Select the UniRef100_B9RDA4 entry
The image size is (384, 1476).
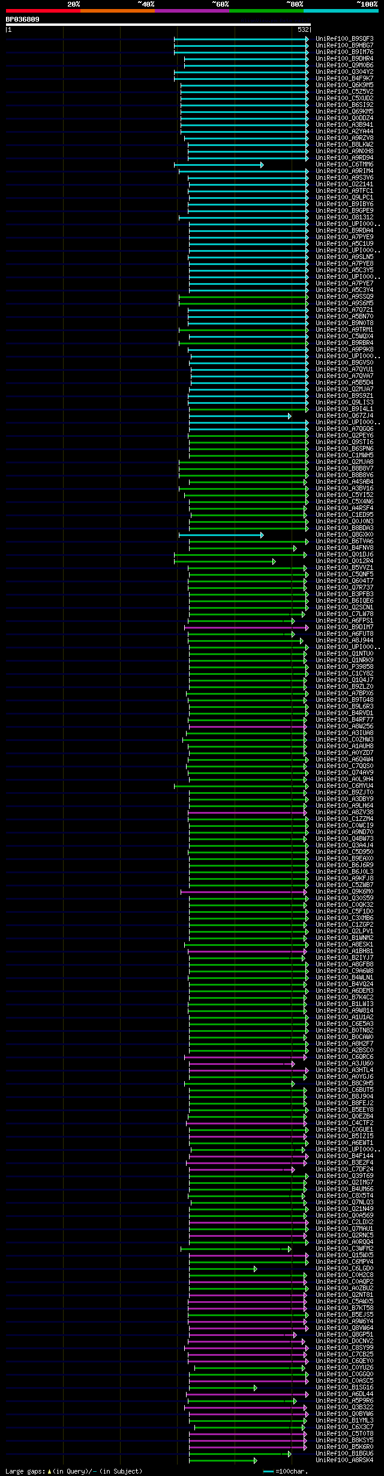(344, 231)
